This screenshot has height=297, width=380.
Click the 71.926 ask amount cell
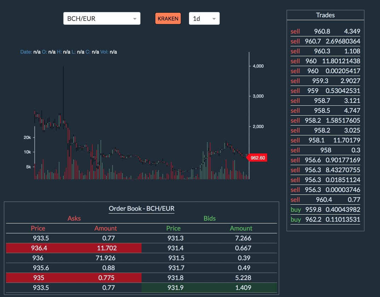coord(105,258)
